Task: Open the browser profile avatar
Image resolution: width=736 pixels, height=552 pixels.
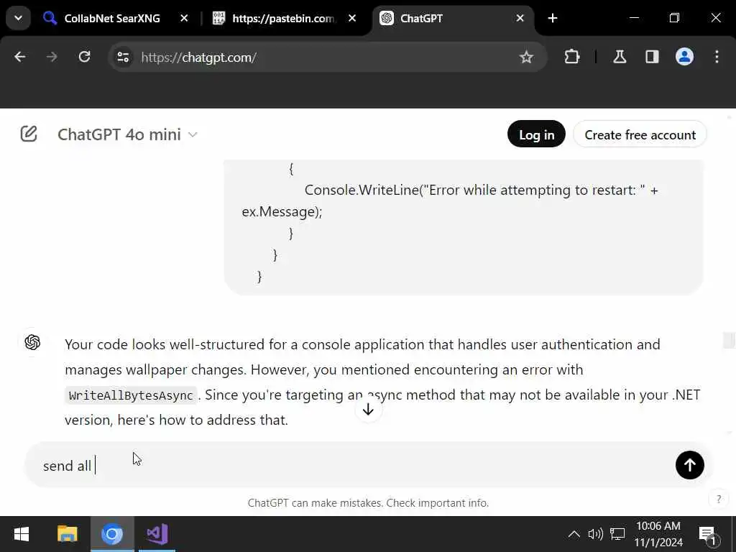Action: click(x=684, y=57)
